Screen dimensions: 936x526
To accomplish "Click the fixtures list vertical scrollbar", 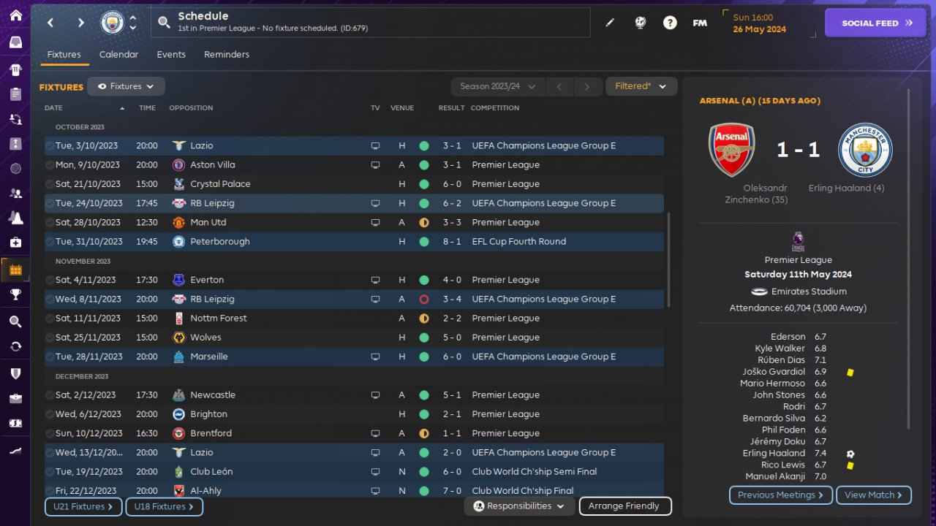I will point(668,260).
